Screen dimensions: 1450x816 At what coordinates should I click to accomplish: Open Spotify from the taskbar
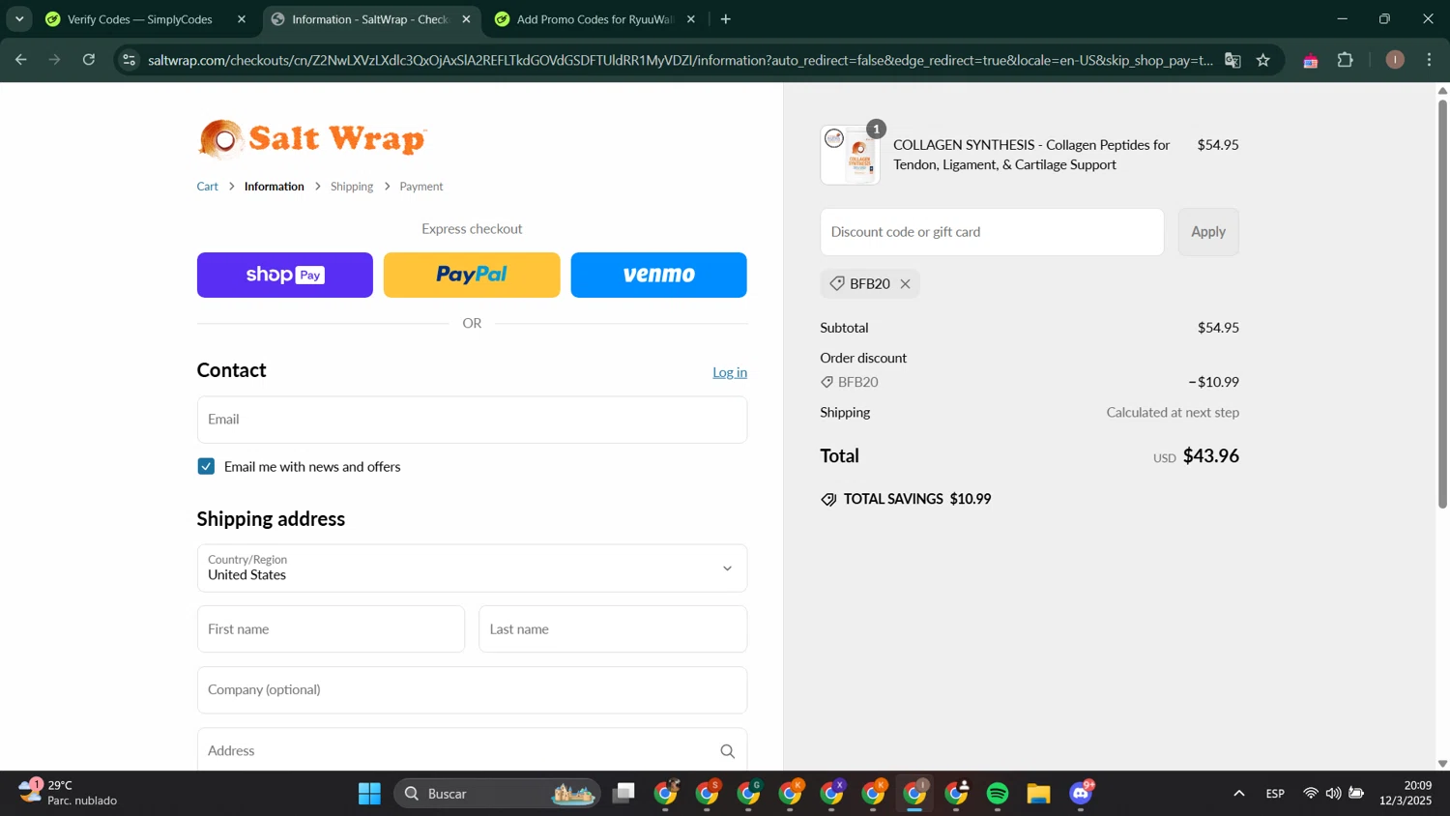point(998,794)
